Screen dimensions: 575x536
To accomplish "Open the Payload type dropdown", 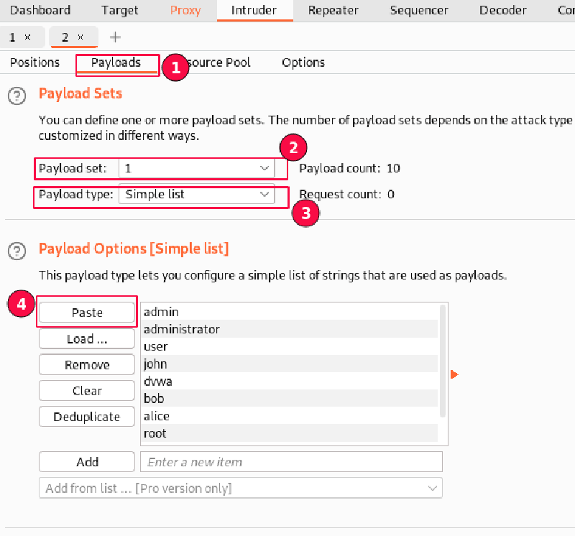I will click(263, 194).
